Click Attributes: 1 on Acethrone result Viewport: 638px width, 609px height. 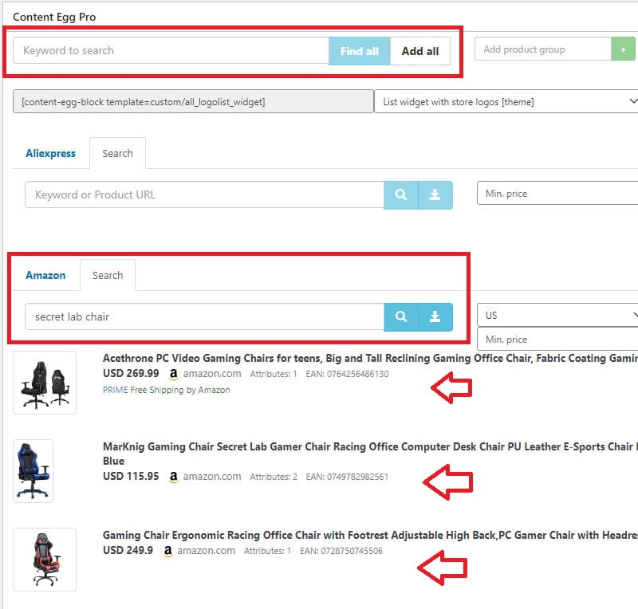[274, 374]
